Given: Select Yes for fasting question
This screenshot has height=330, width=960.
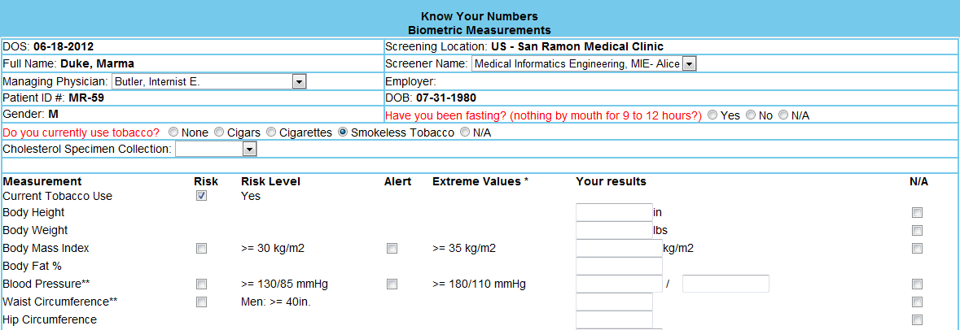Looking at the screenshot, I should point(713,115).
